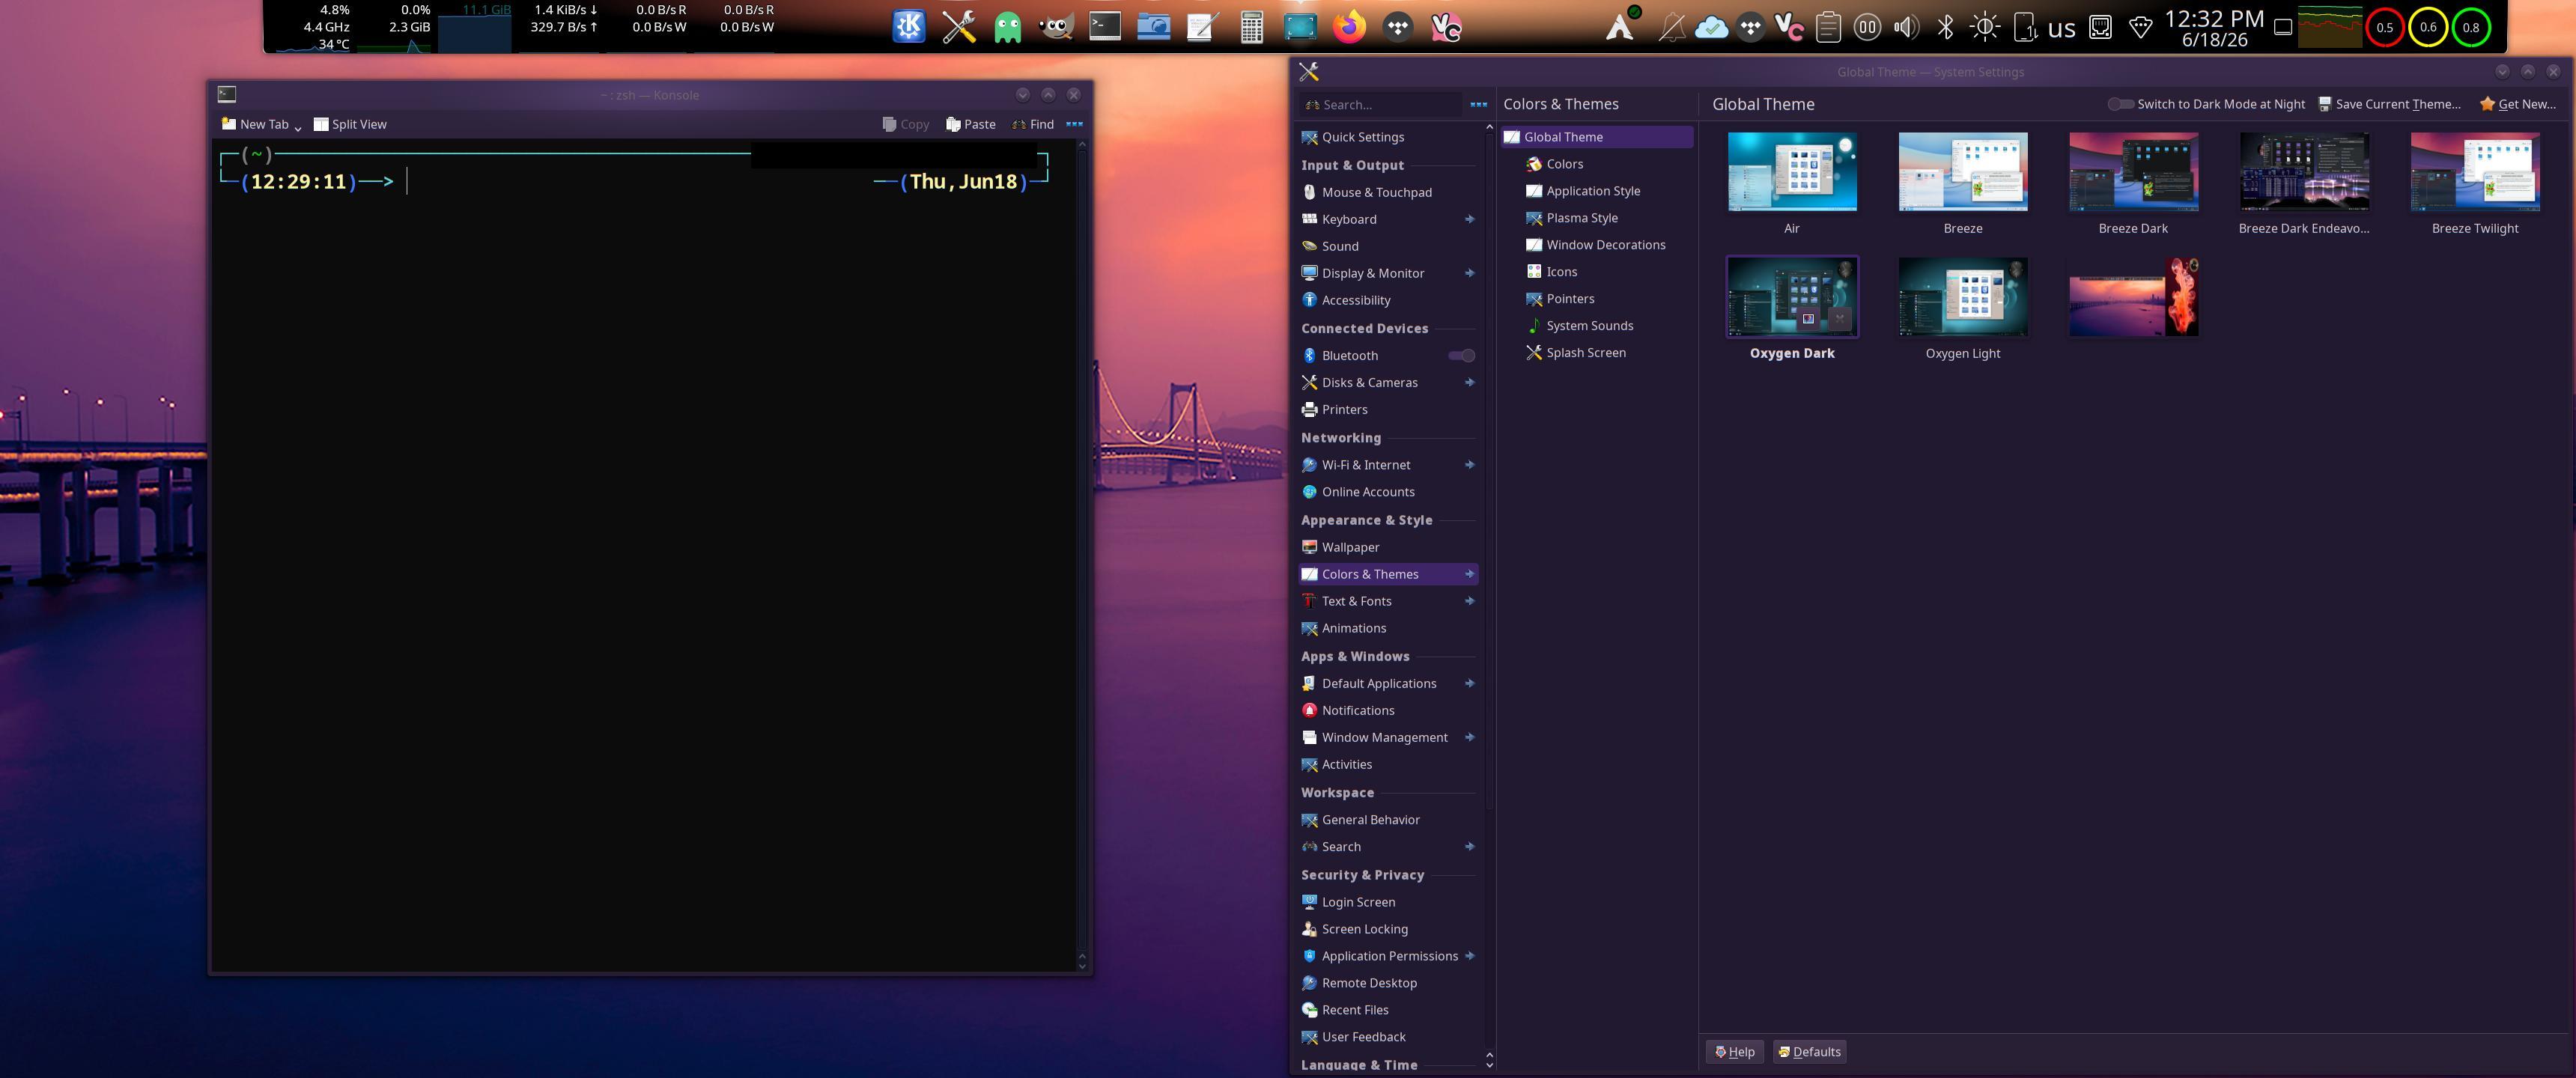The image size is (2576, 1078).
Task: Expand the Display & Monitor category arrow
Action: pos(1469,273)
